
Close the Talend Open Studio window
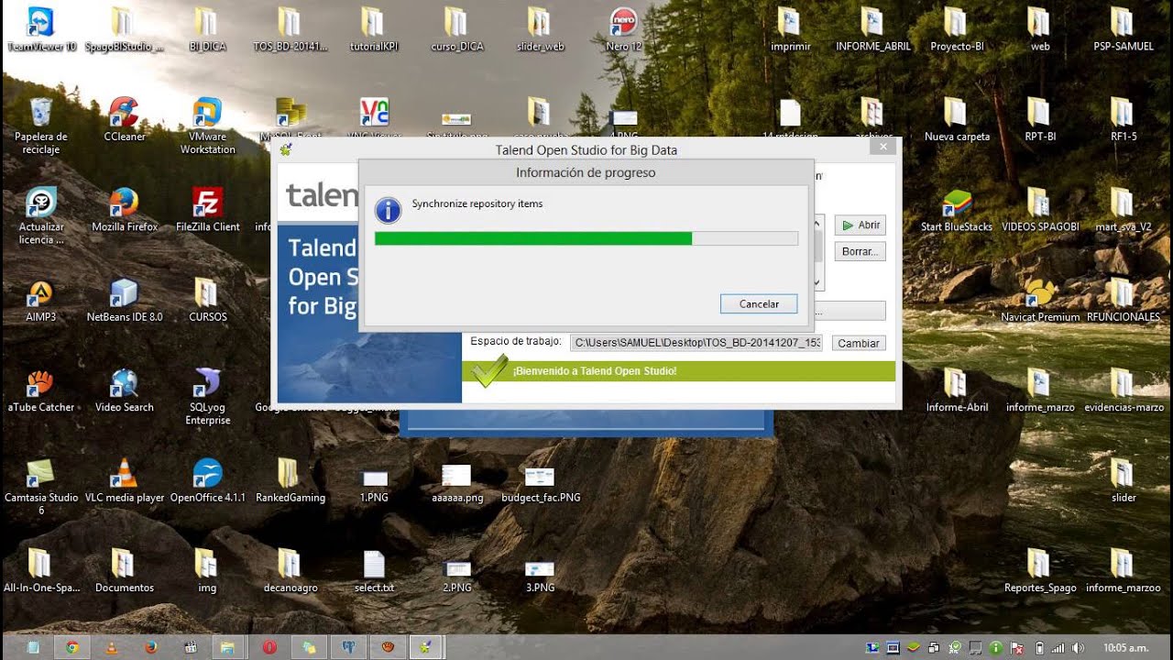(x=883, y=147)
